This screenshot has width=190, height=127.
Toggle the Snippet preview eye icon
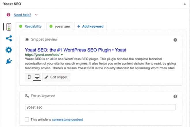[x=27, y=39]
